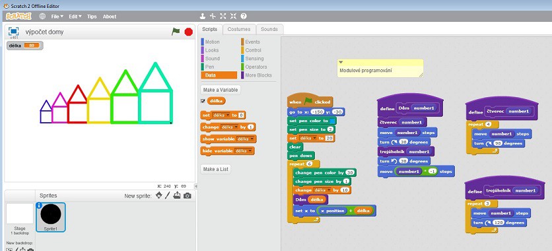Select the Sound block category
The image size is (552, 251).
[212, 58]
